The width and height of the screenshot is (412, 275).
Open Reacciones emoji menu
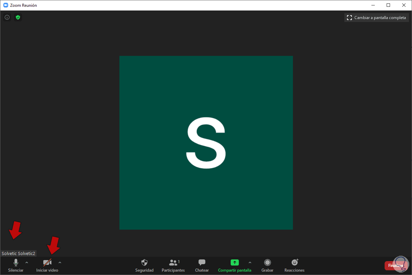coord(295,266)
